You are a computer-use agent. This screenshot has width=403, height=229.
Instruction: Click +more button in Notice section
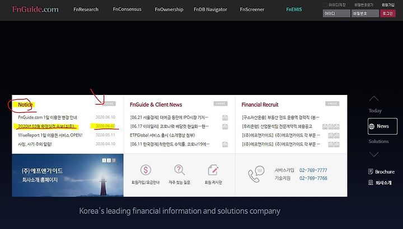click(x=109, y=103)
